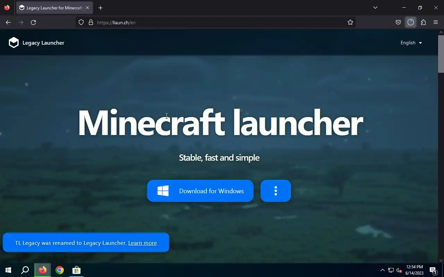The image size is (444, 277).
Task: Bookmark this page with star icon
Action: click(350, 23)
